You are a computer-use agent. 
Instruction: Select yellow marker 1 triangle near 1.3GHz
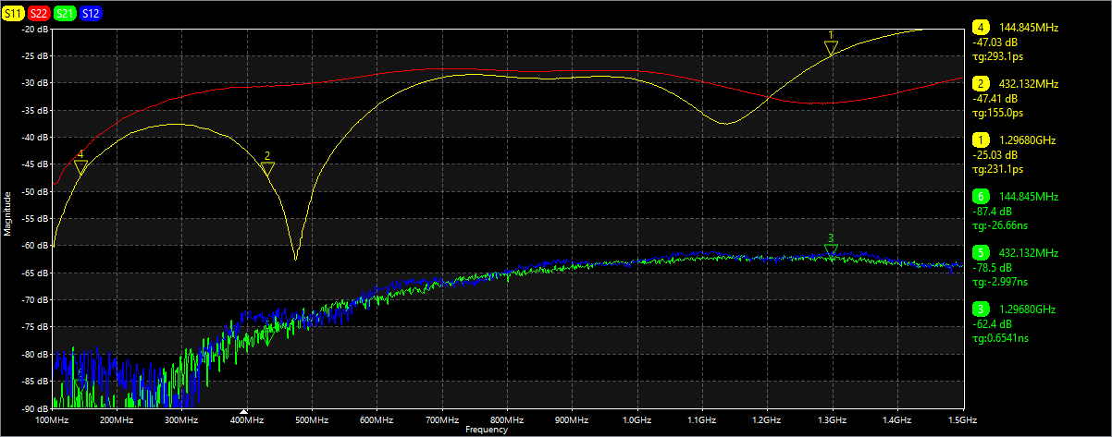(831, 48)
